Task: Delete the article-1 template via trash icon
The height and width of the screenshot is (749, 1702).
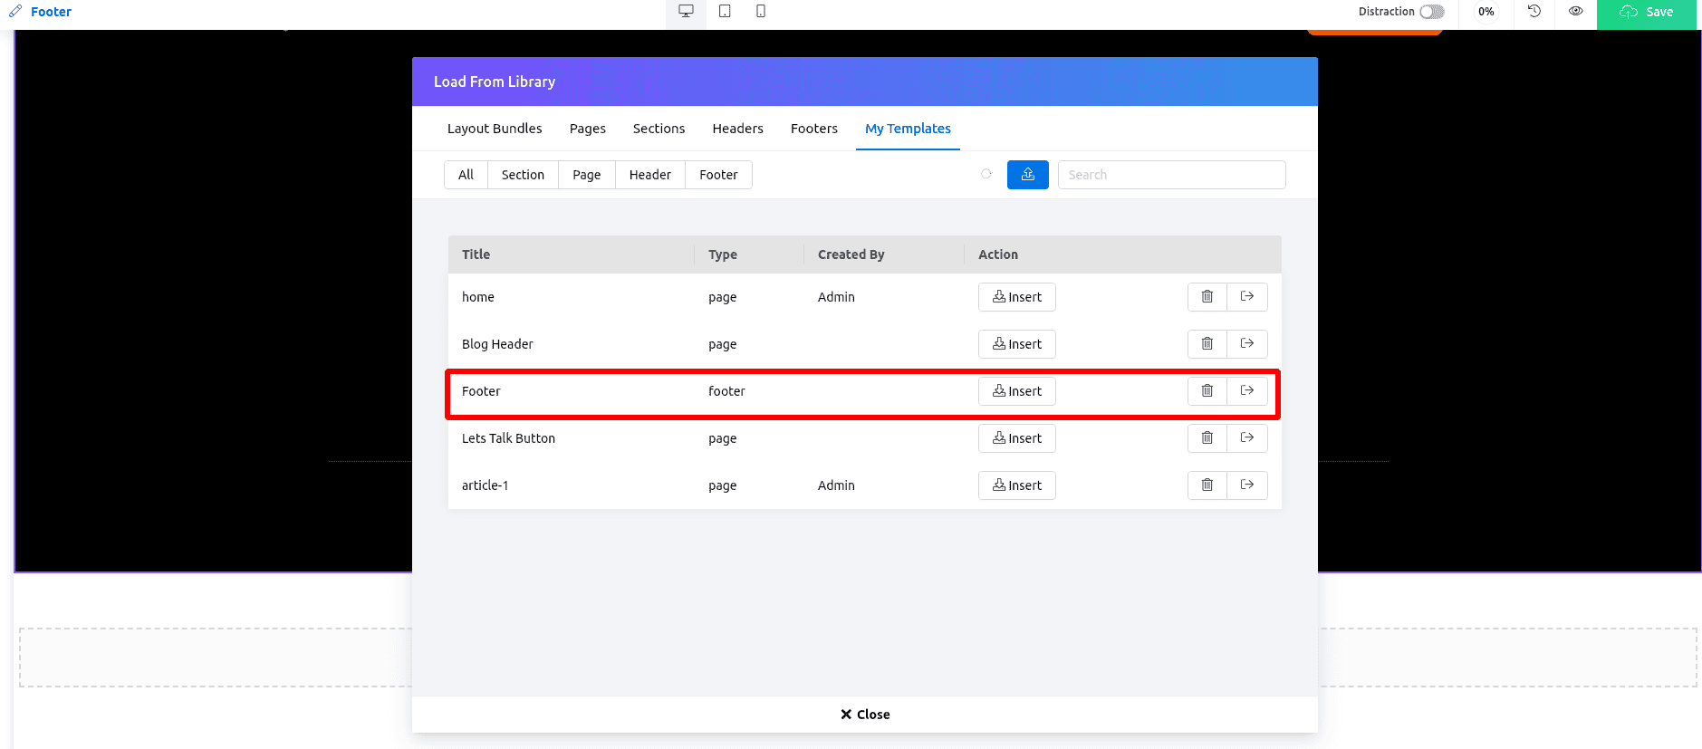Action: 1207,485
